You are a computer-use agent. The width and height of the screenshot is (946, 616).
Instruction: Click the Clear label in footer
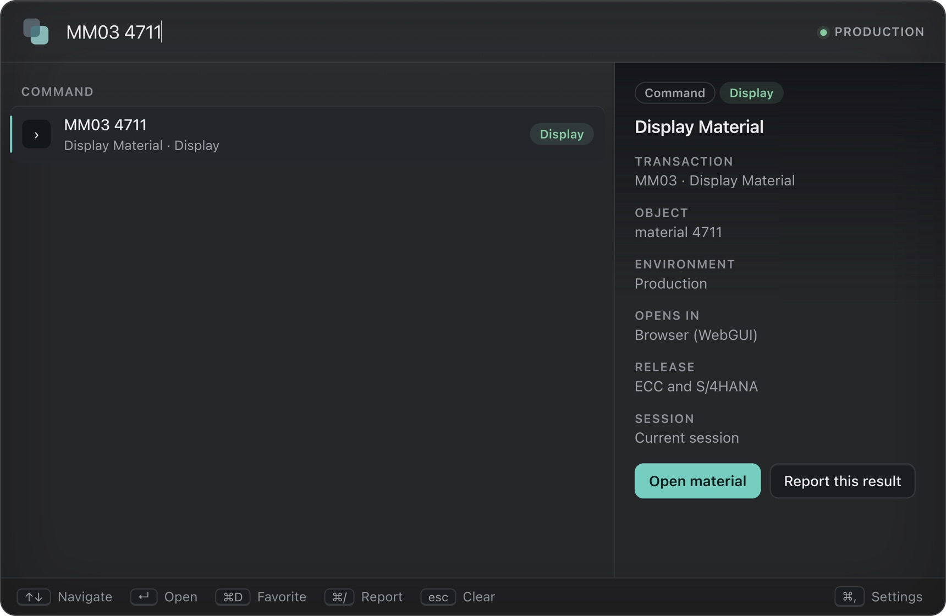[479, 597]
